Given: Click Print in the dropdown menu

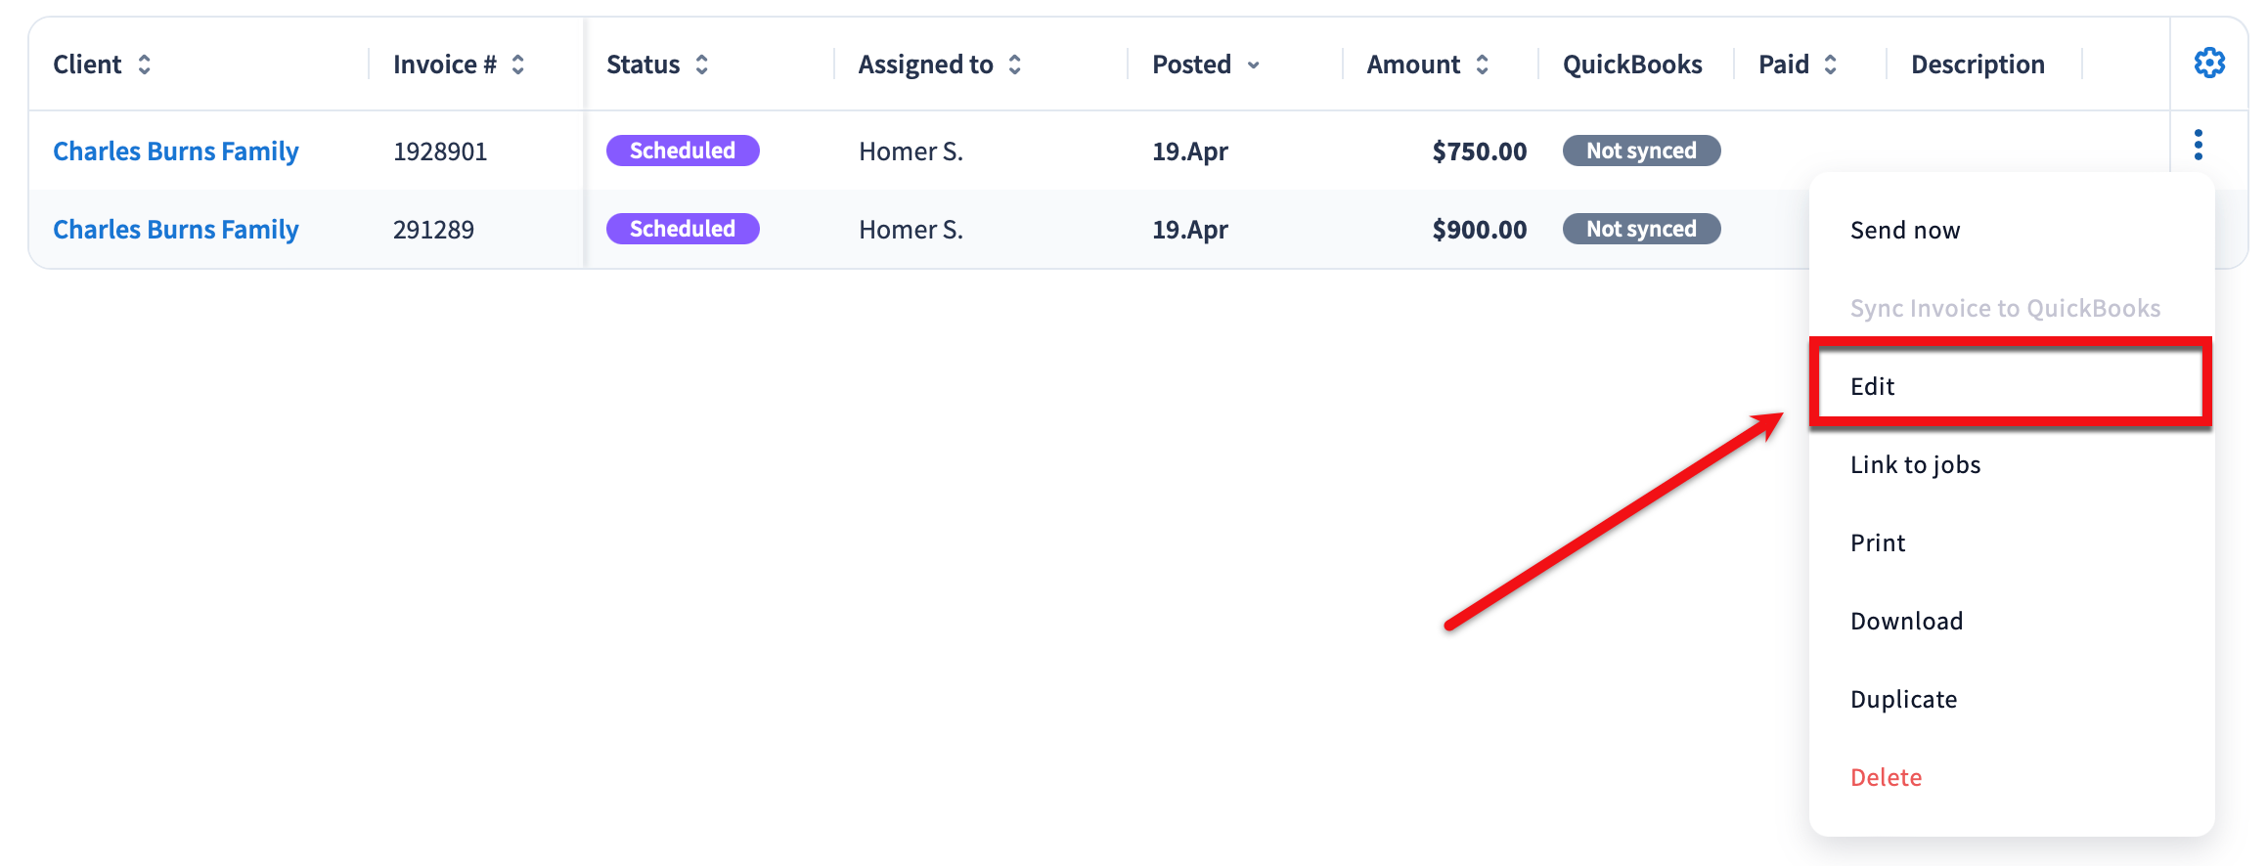Looking at the screenshot, I should click(x=1878, y=542).
